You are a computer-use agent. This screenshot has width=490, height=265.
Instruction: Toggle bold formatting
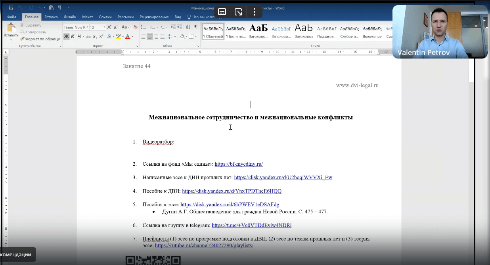pyautogui.click(x=66, y=36)
